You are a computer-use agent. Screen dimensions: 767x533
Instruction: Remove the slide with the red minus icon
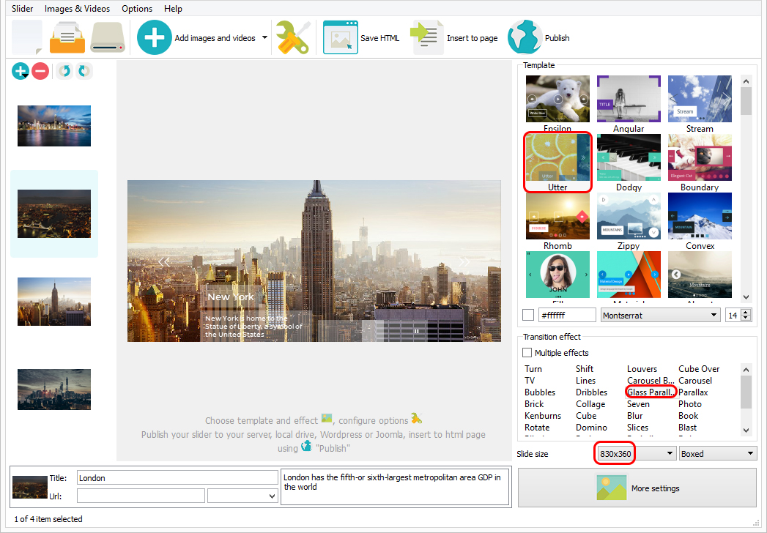[40, 72]
